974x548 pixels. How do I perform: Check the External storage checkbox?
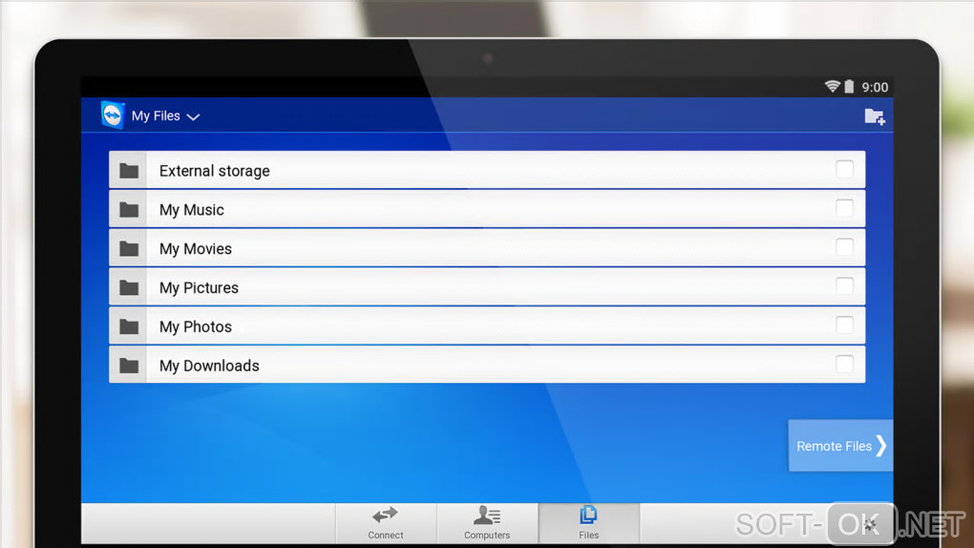844,169
